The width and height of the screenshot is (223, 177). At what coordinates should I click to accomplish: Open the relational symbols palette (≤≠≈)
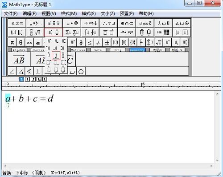tap(17, 23)
